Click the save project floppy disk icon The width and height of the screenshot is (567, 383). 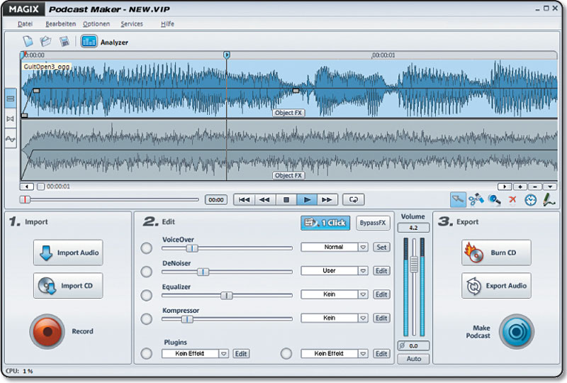(64, 42)
